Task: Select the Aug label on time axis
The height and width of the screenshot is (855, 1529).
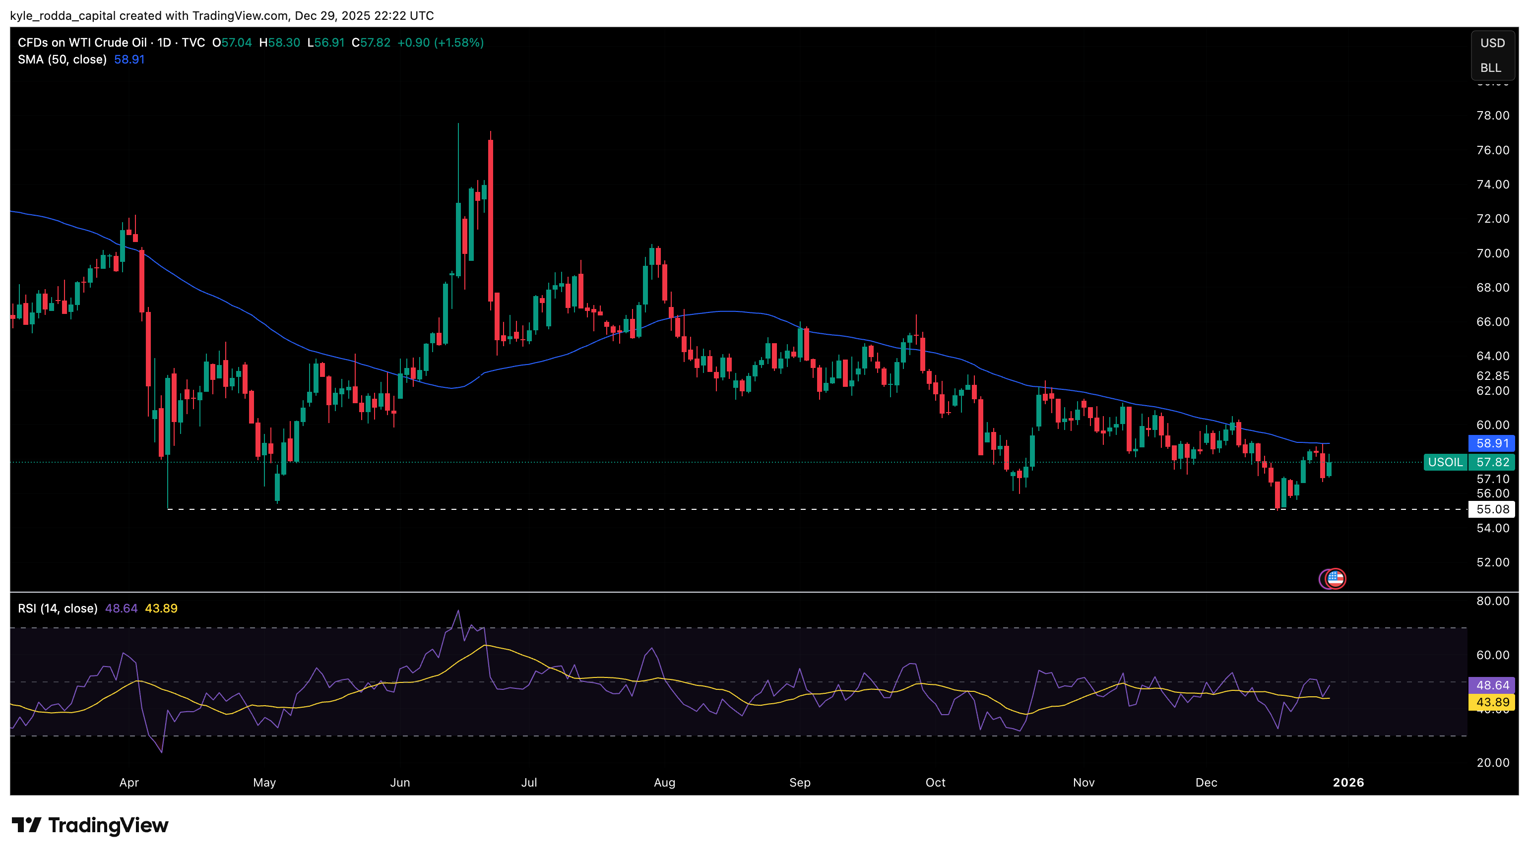Action: click(664, 783)
